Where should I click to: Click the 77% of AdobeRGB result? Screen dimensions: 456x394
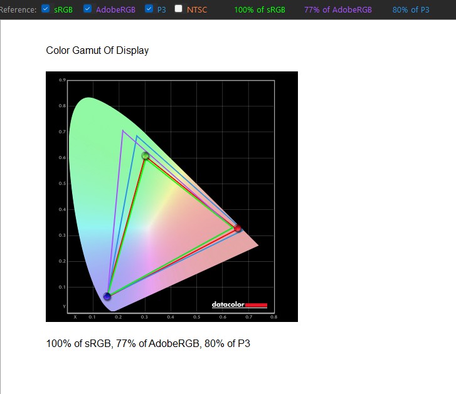click(338, 10)
